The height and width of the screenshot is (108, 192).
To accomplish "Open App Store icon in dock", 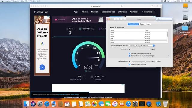I will point(128,104).
